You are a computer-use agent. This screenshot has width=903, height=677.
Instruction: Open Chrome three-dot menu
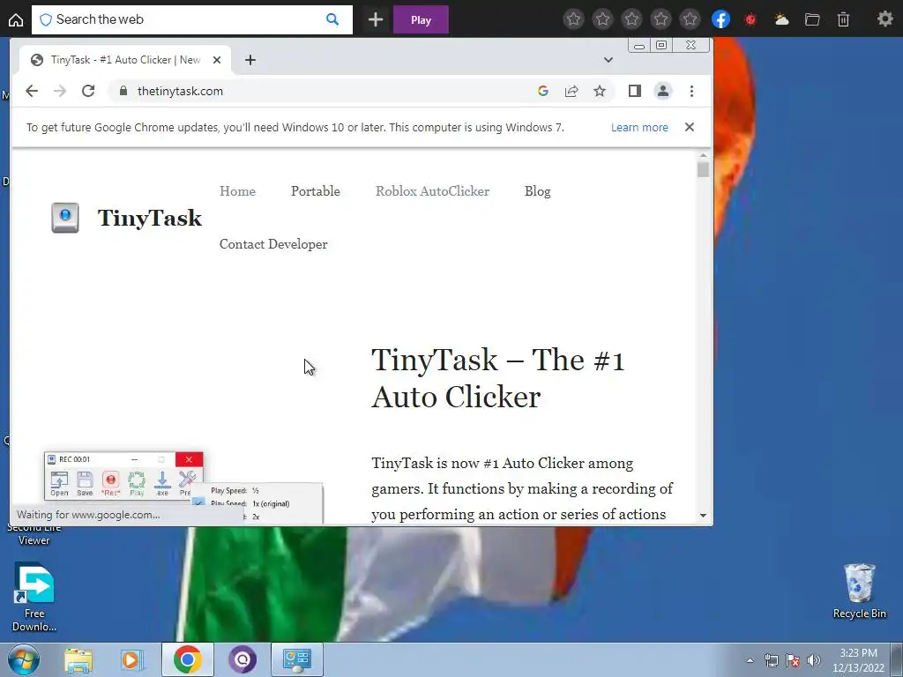pos(691,91)
